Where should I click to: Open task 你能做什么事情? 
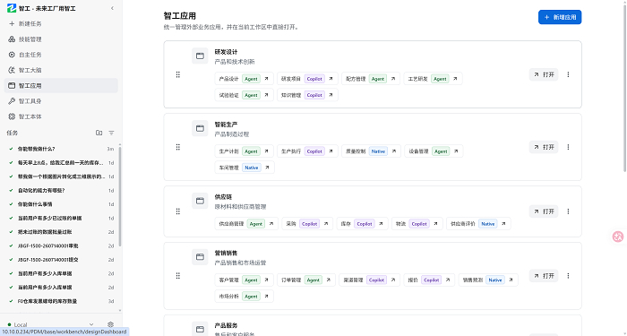click(61, 204)
